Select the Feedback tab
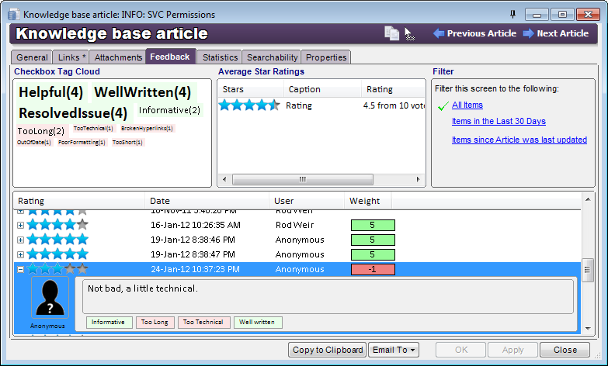The image size is (608, 366). [x=170, y=57]
